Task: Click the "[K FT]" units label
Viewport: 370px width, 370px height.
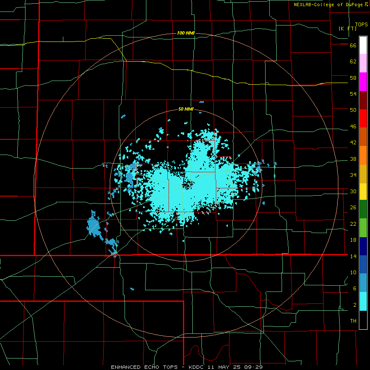Action: point(347,29)
